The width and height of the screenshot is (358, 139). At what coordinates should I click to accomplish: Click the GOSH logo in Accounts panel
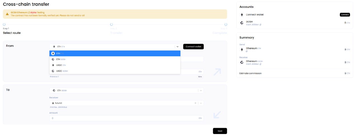(242, 23)
